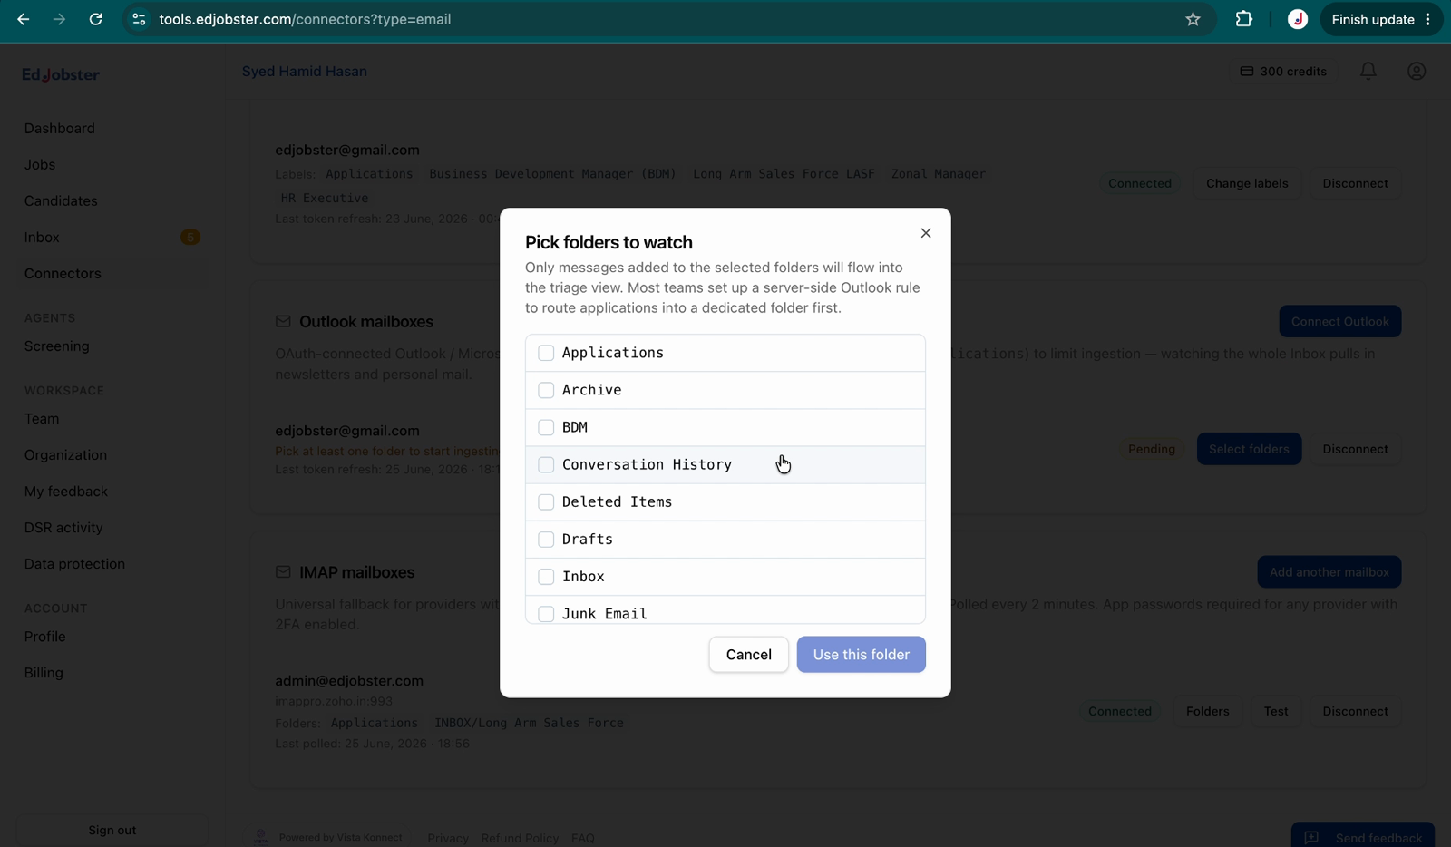Open Data protection page

74,564
